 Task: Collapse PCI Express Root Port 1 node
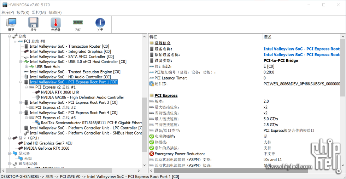(21, 82)
